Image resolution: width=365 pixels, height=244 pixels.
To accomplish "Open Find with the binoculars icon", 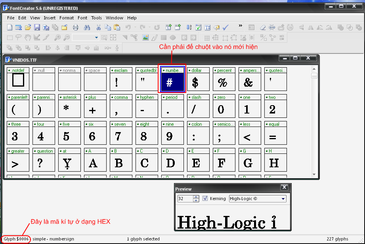I will pyautogui.click(x=87, y=27).
